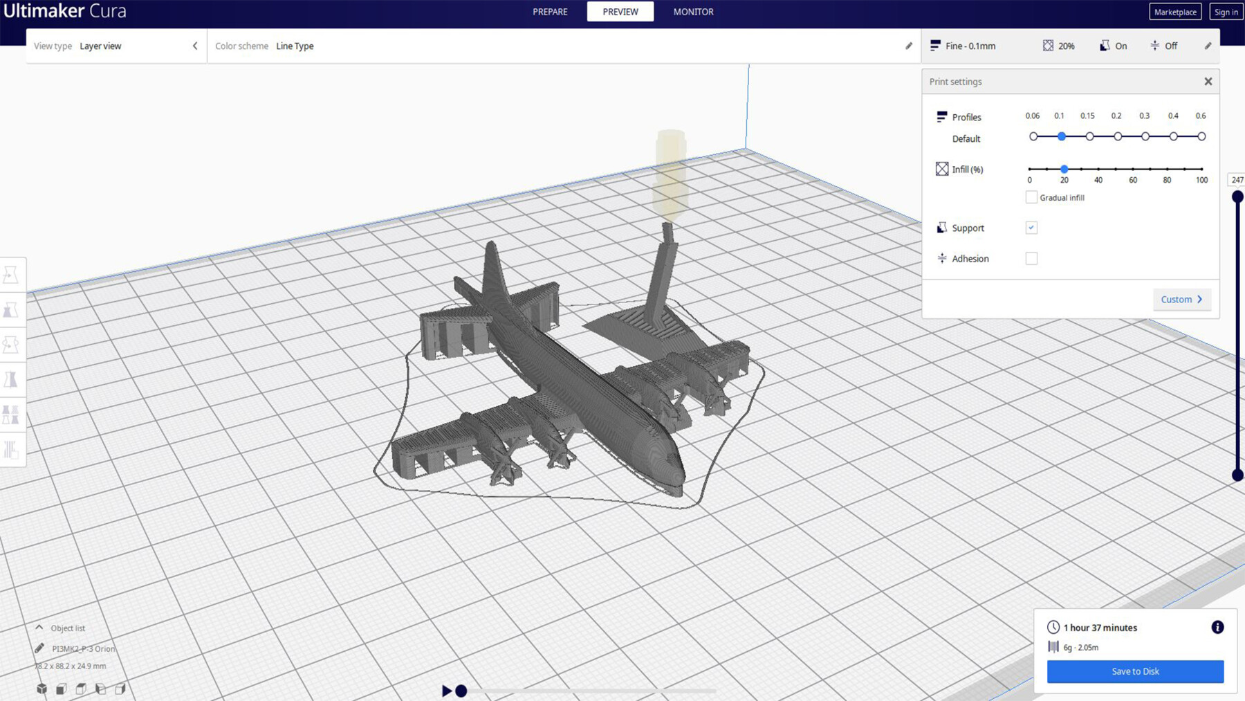Screen dimensions: 1245x701
Task: Select the Rotate tool
Action: tap(12, 344)
